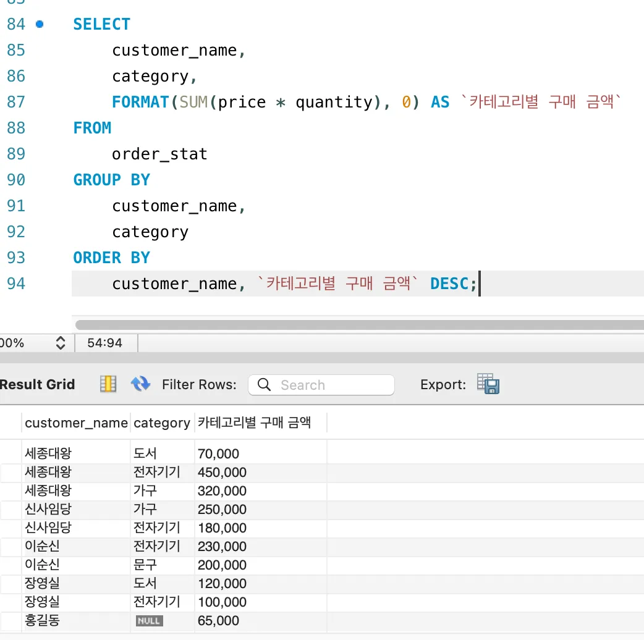Click the 54:94 cursor position indicator

[104, 343]
